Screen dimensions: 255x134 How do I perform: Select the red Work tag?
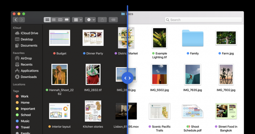(x=22, y=96)
